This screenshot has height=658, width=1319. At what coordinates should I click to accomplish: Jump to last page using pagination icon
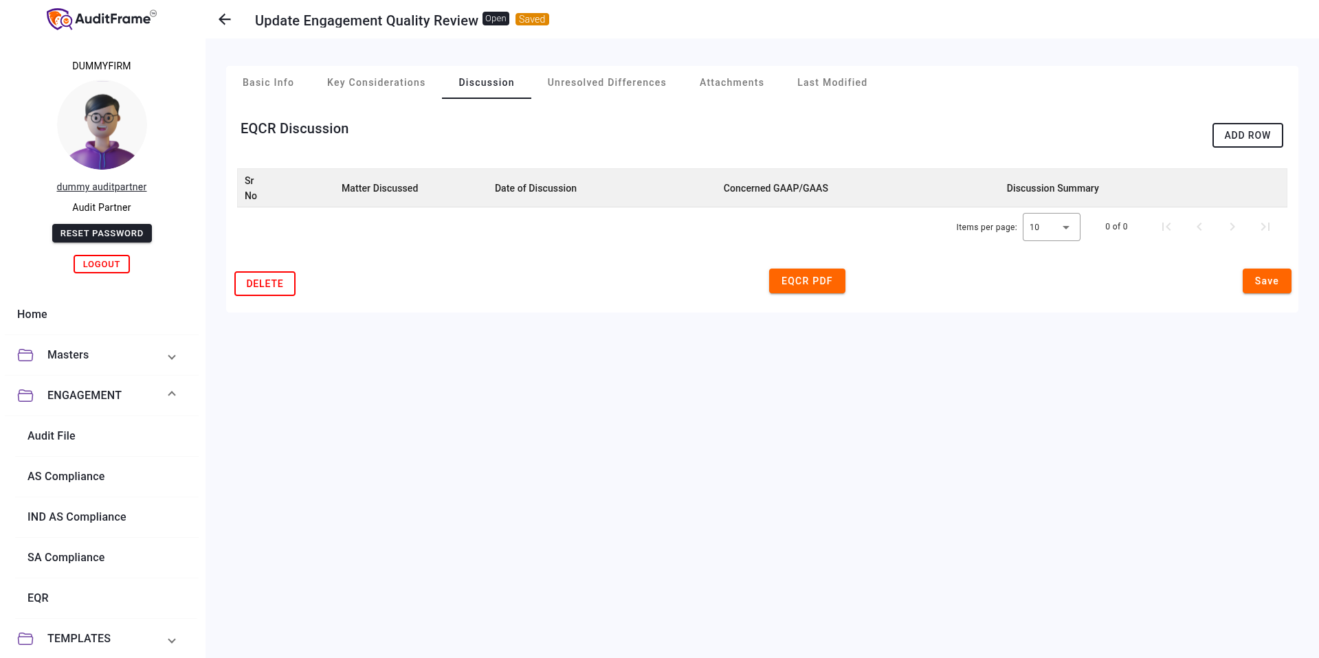click(x=1265, y=226)
